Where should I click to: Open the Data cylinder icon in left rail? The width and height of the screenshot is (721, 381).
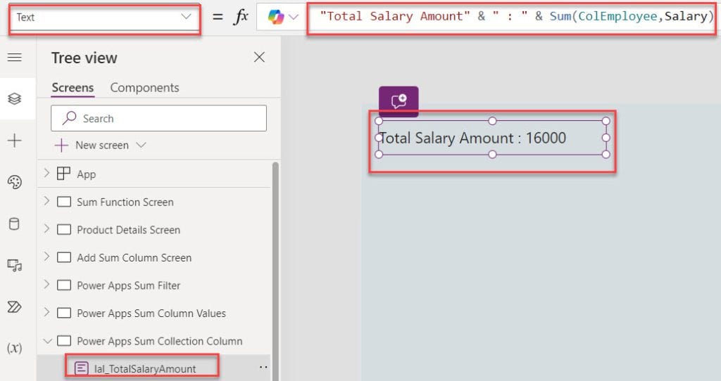click(x=15, y=224)
